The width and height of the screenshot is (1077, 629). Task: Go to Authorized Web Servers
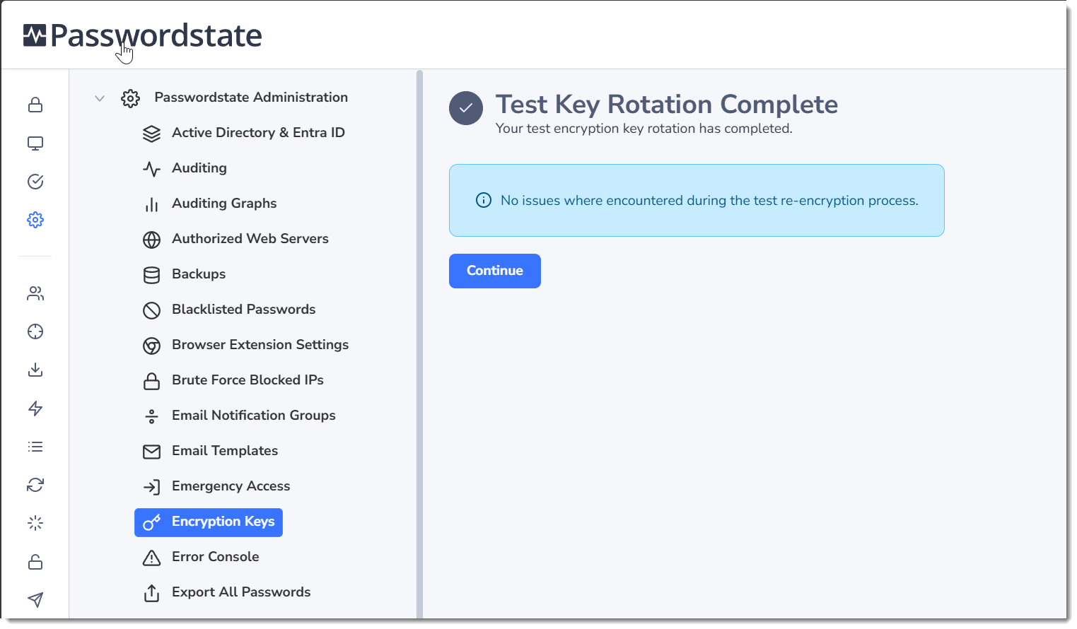pos(250,239)
